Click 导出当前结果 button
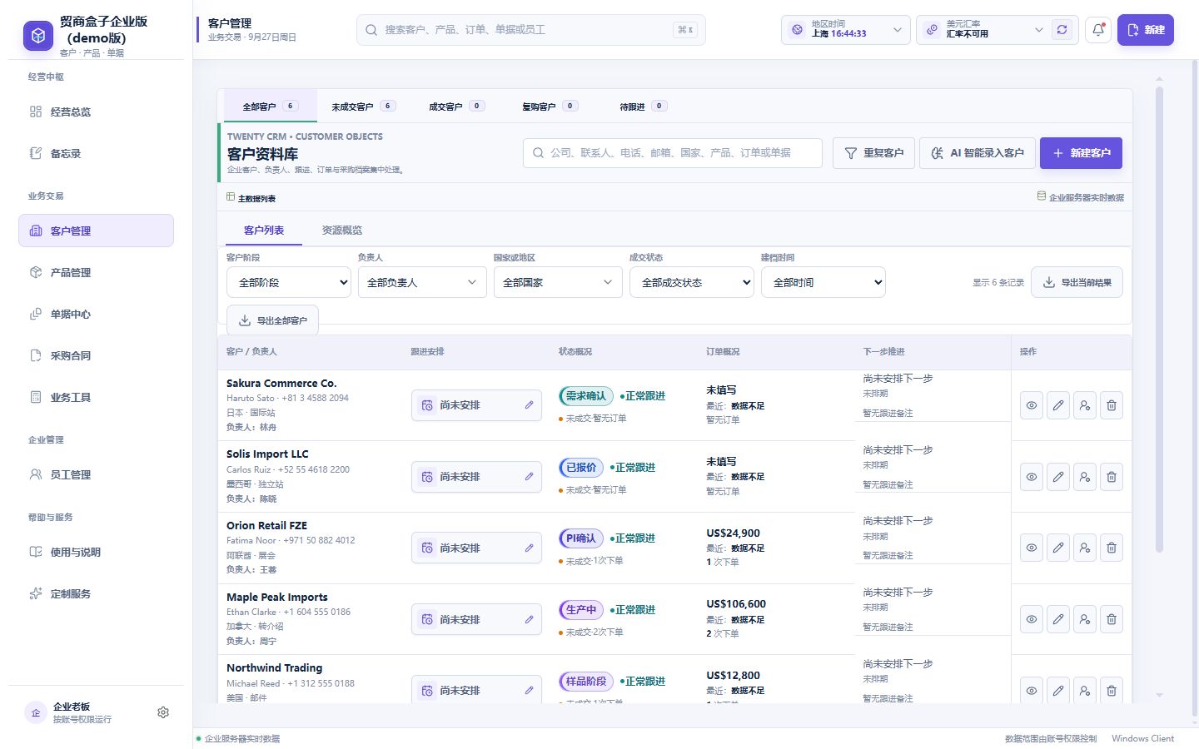1199x749 pixels. tap(1077, 282)
